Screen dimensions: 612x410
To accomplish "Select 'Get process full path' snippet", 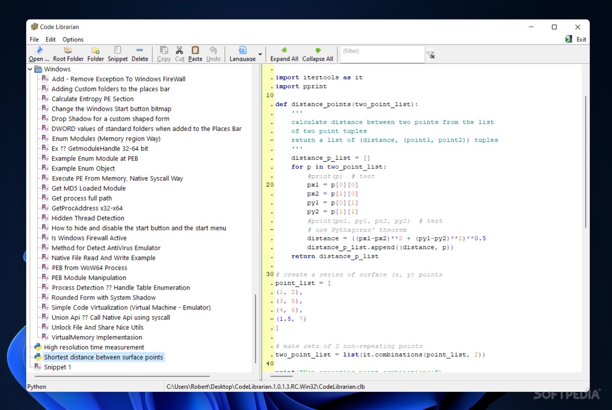I will pyautogui.click(x=82, y=198).
